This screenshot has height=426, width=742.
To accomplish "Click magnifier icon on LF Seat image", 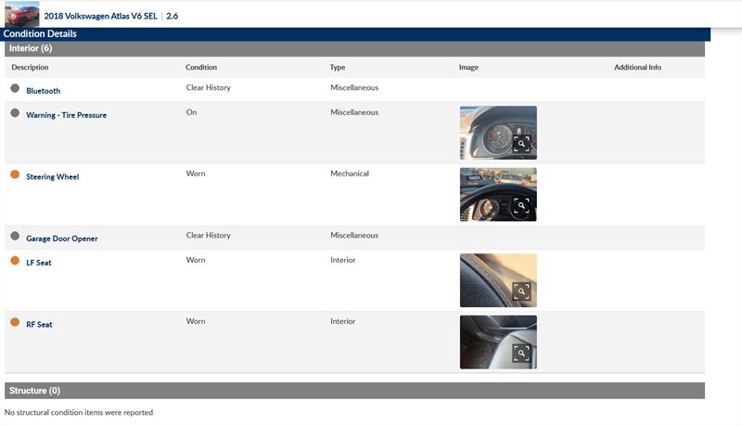I will pyautogui.click(x=521, y=291).
